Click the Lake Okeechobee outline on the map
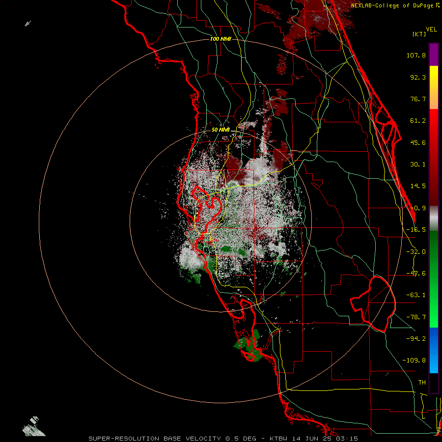 coord(373,304)
